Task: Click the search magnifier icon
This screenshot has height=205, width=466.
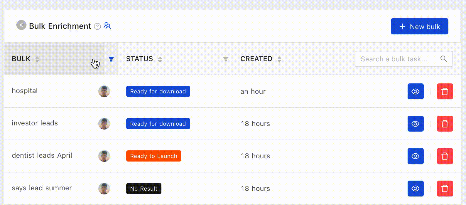Action: [x=444, y=59]
